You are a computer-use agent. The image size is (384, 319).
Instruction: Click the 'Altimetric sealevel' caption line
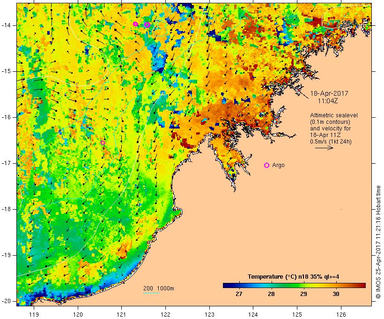334,115
